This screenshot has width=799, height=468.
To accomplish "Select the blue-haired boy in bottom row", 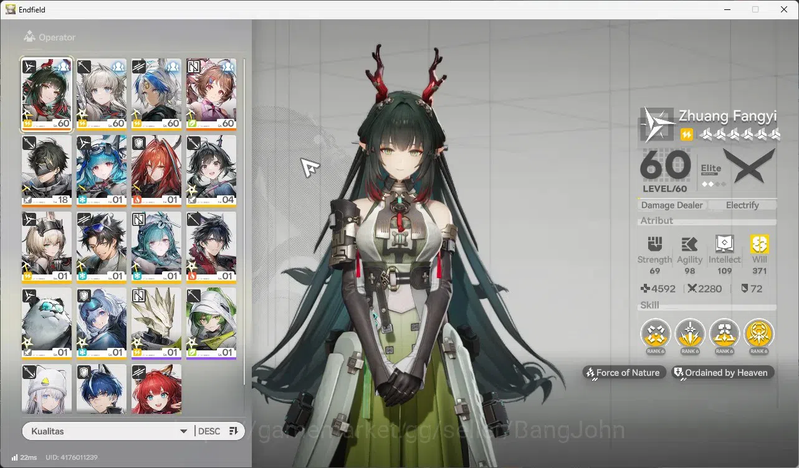I will pyautogui.click(x=102, y=389).
